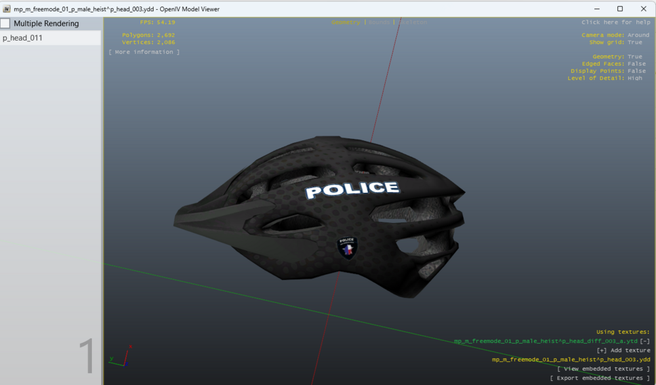This screenshot has width=656, height=385.
Task: Open "Click here for help"
Action: click(x=615, y=22)
